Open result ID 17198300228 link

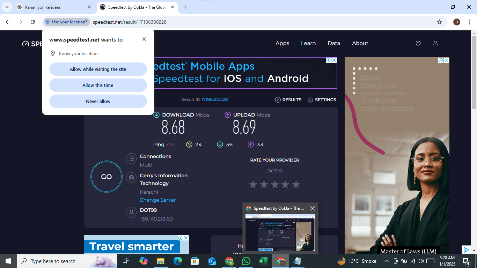[215, 99]
